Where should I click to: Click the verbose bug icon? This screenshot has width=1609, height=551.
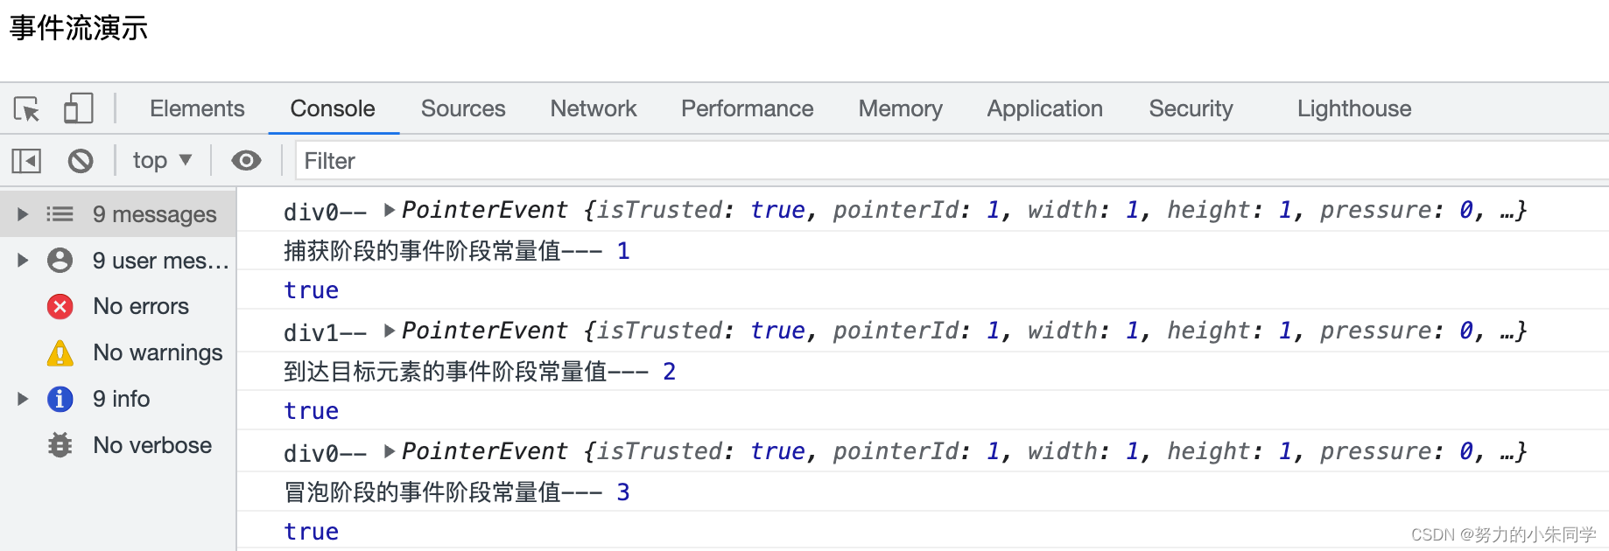pos(60,445)
